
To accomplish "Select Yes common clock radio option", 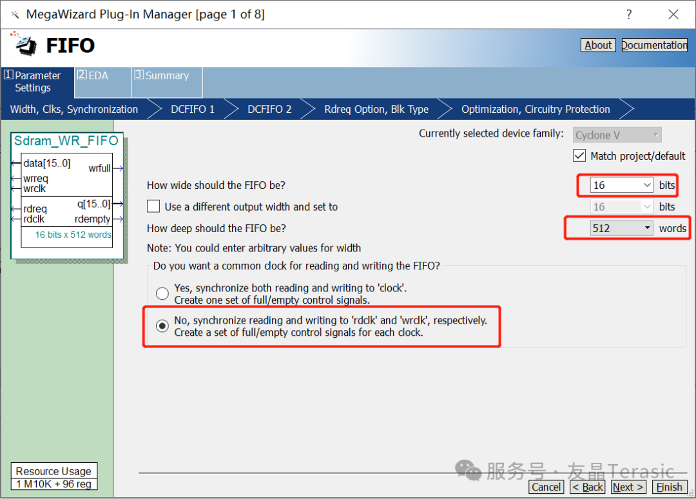I will click(x=162, y=294).
